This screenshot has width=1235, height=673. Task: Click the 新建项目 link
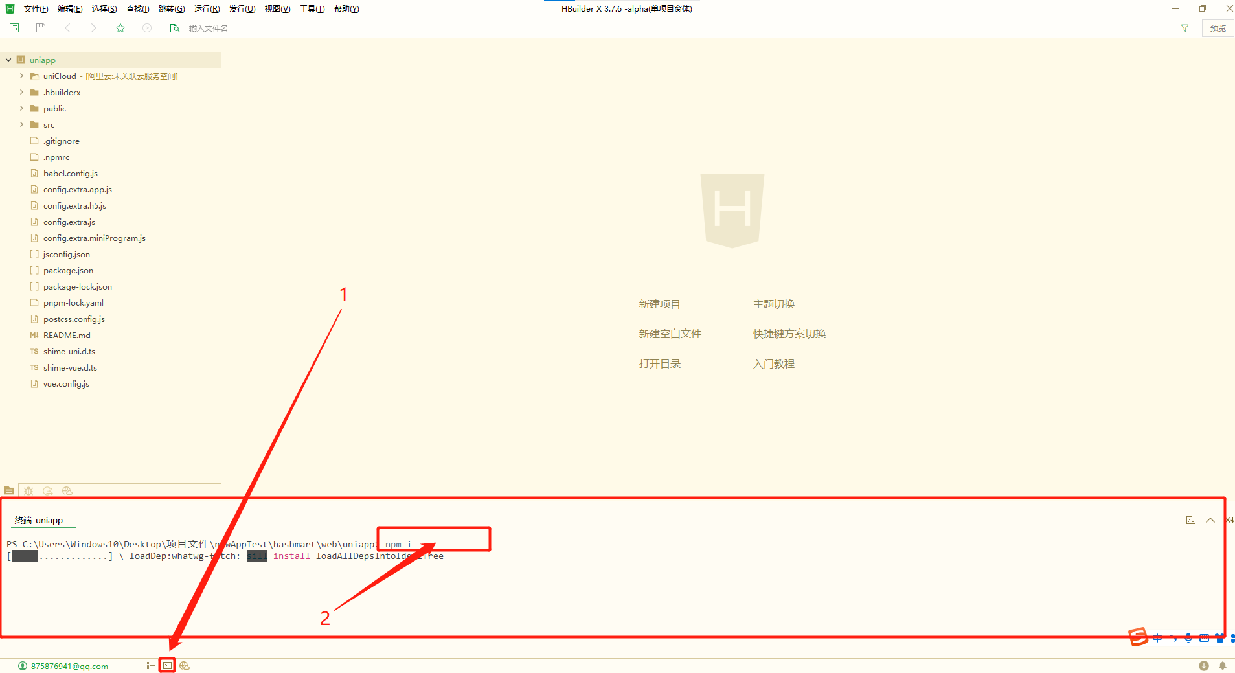click(x=659, y=304)
